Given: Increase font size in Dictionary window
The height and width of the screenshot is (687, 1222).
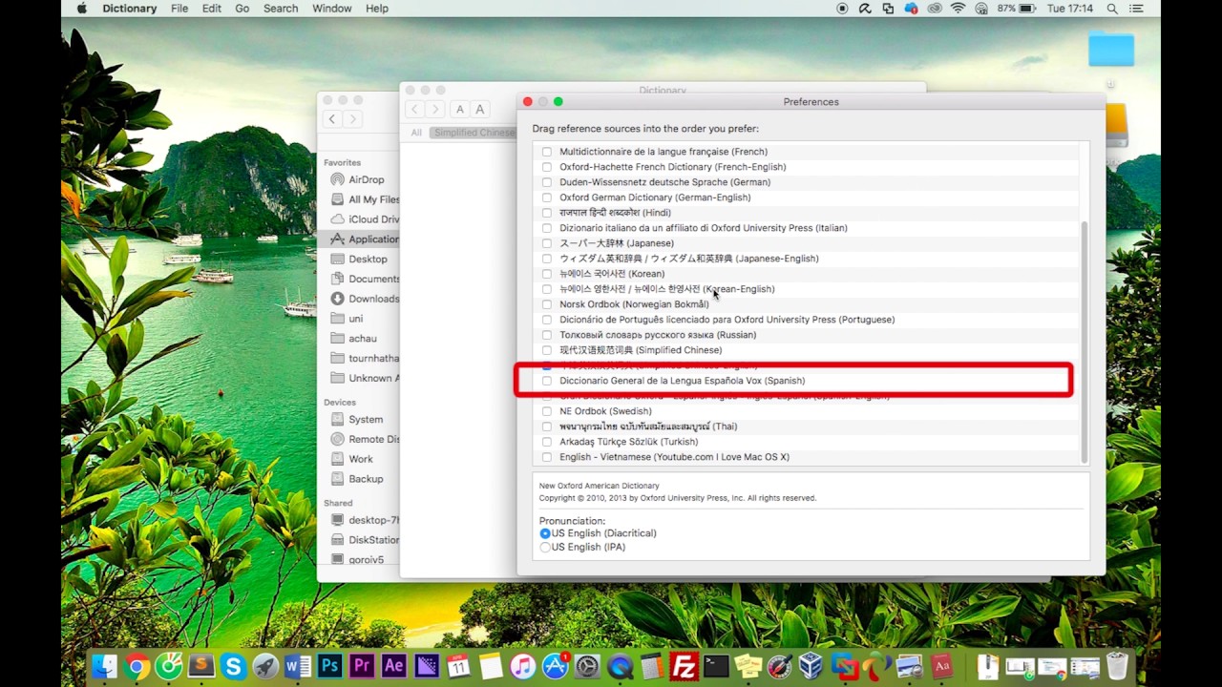Looking at the screenshot, I should coord(480,110).
